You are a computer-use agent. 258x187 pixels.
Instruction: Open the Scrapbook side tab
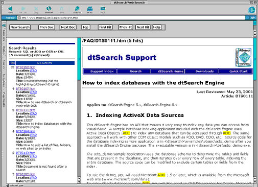click(4, 80)
